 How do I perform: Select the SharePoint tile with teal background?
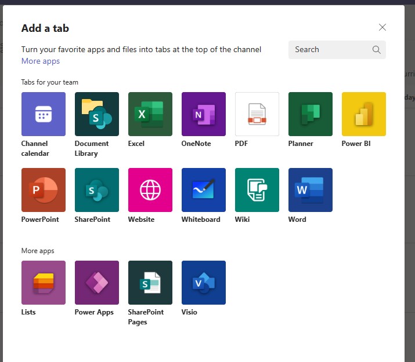coord(97,190)
